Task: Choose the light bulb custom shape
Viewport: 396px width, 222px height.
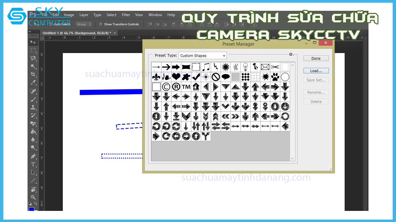Action: click(245, 67)
